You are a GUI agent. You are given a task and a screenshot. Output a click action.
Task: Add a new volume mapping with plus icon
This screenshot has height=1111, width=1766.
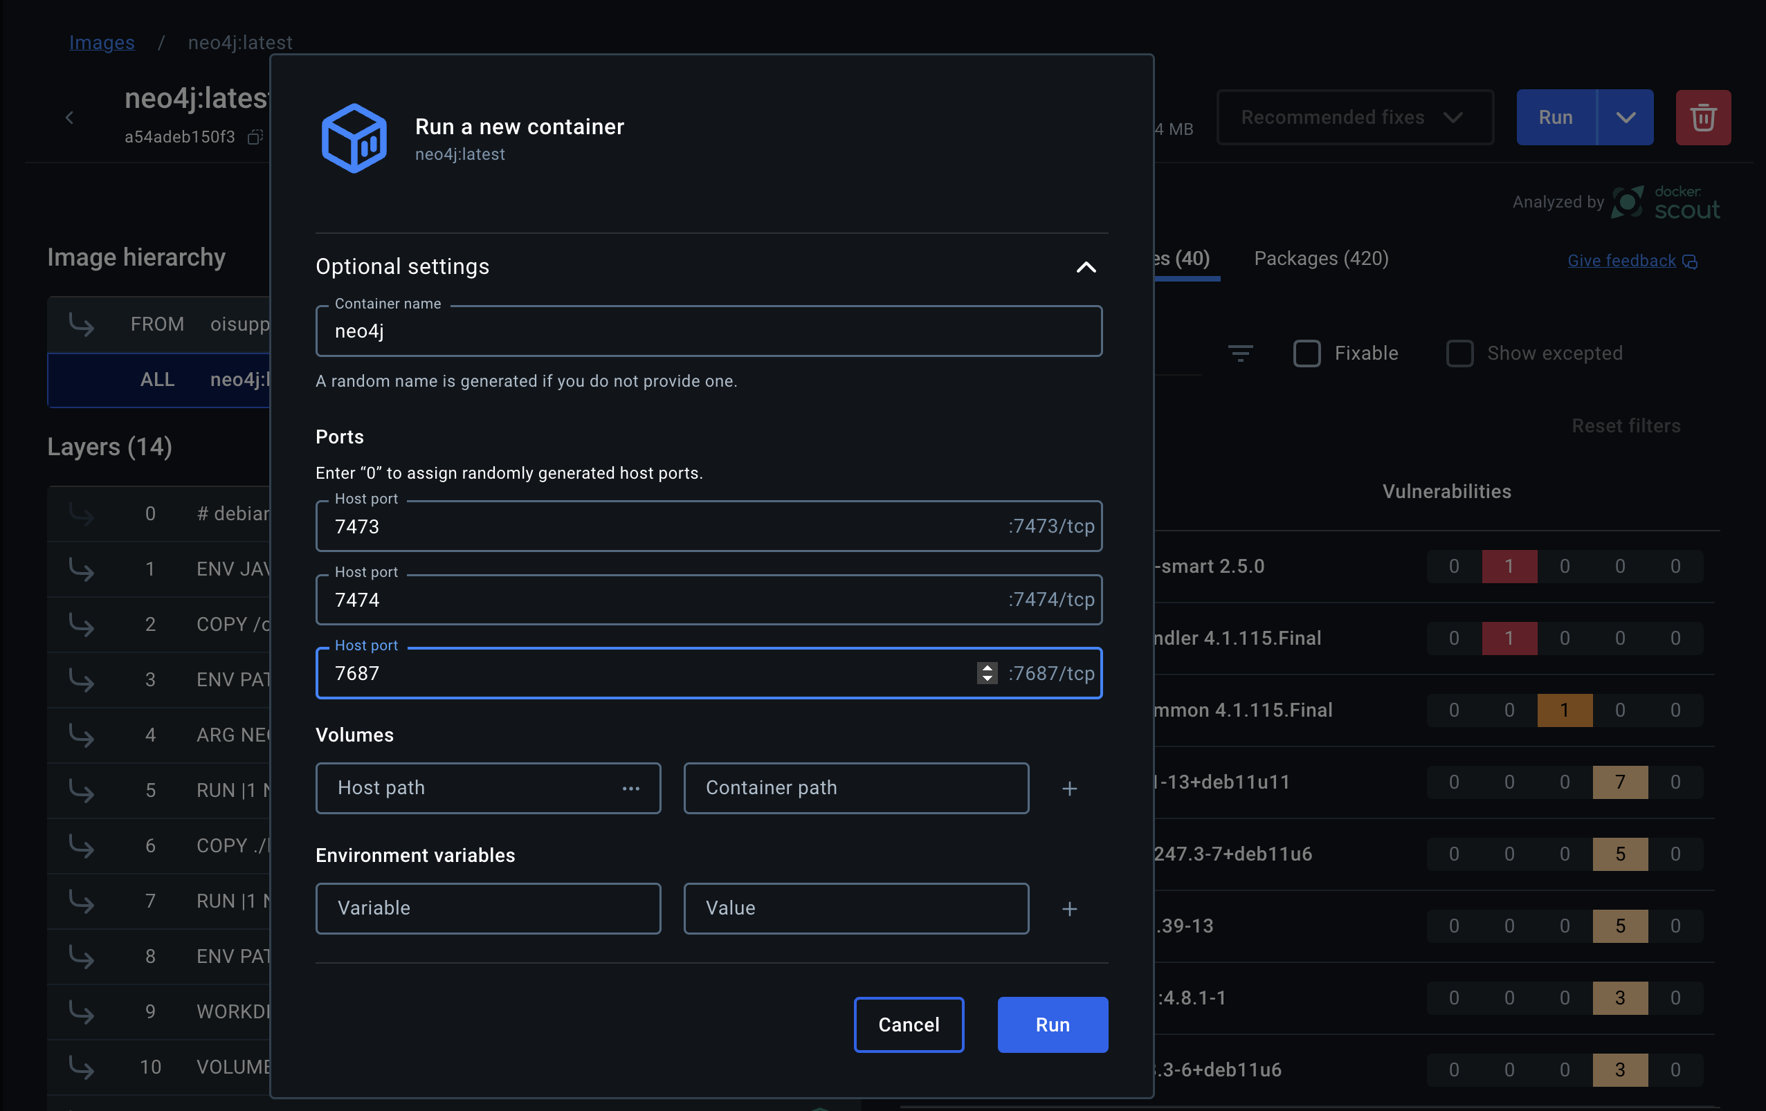click(1070, 789)
